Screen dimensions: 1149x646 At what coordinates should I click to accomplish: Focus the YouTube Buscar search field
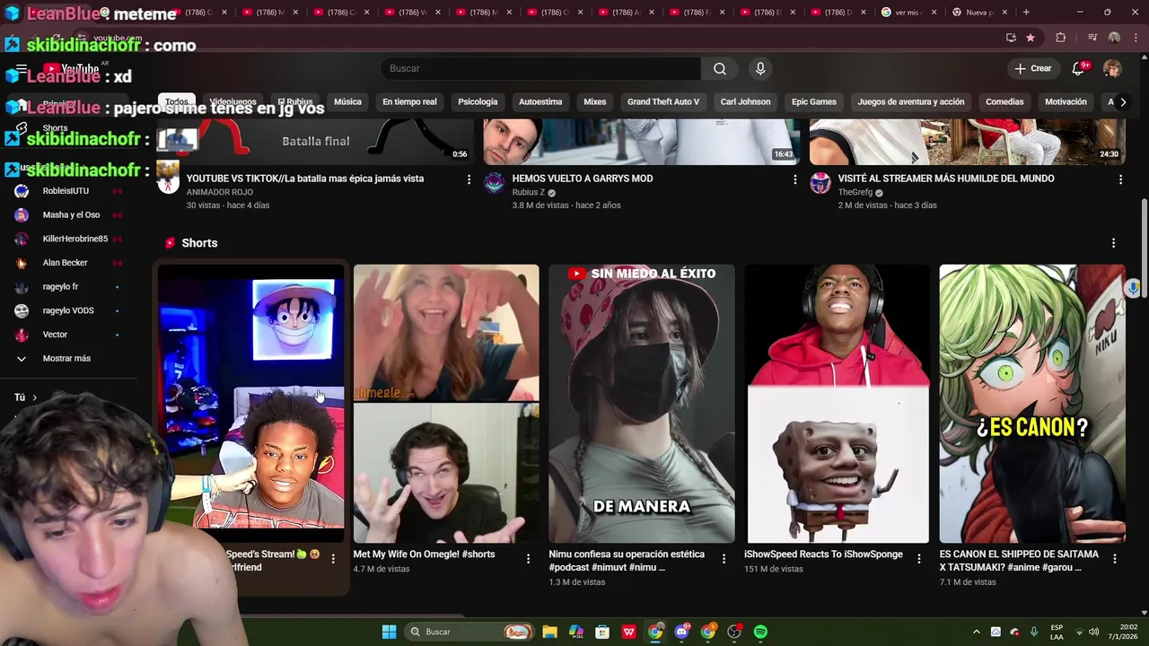[541, 69]
